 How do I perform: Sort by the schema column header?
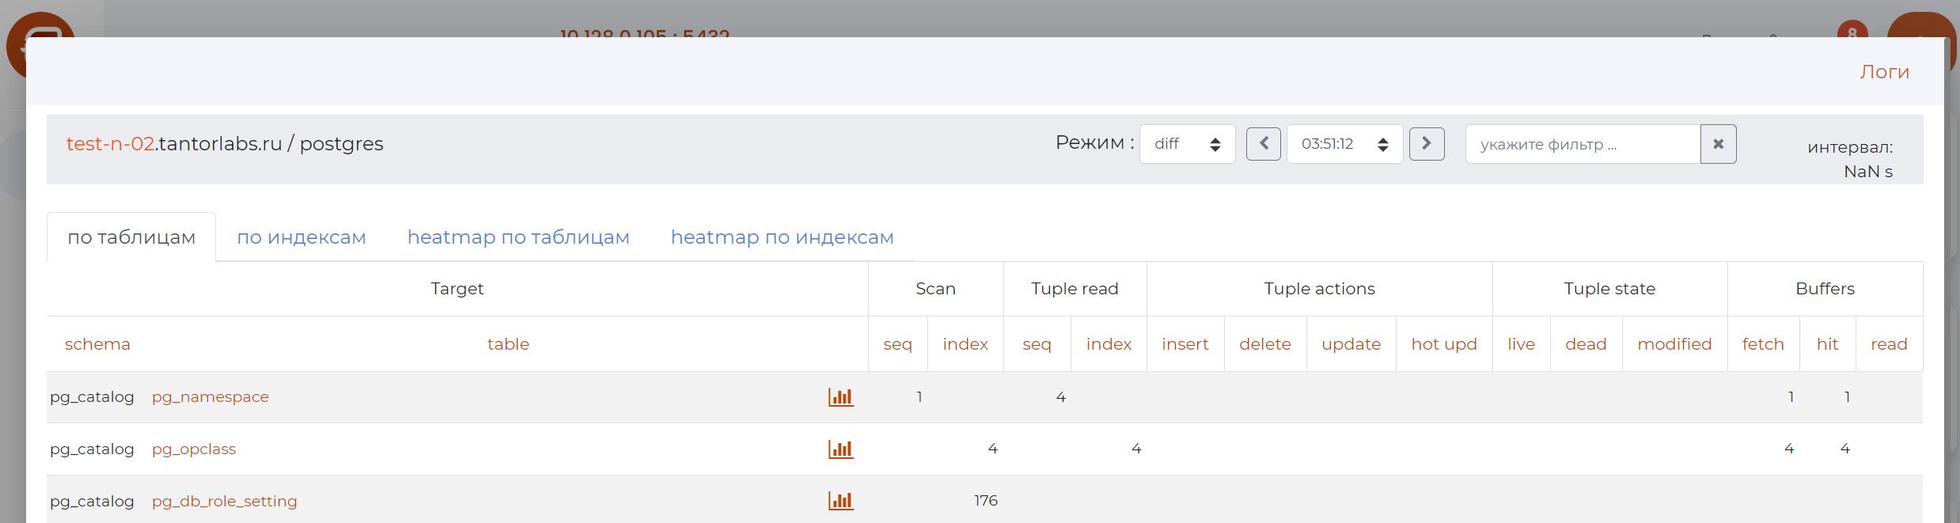click(97, 344)
